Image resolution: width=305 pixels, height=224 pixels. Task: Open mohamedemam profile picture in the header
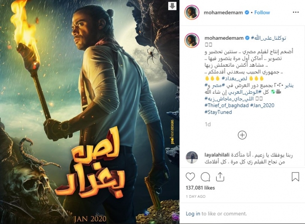pyautogui.click(x=192, y=12)
